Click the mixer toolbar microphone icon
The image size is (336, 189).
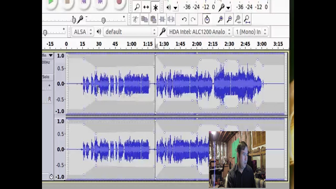point(80,19)
